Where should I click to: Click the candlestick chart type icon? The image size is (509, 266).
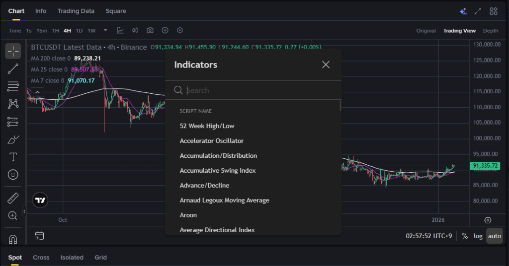point(135,31)
